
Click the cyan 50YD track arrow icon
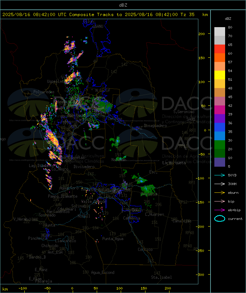[x=220, y=175]
